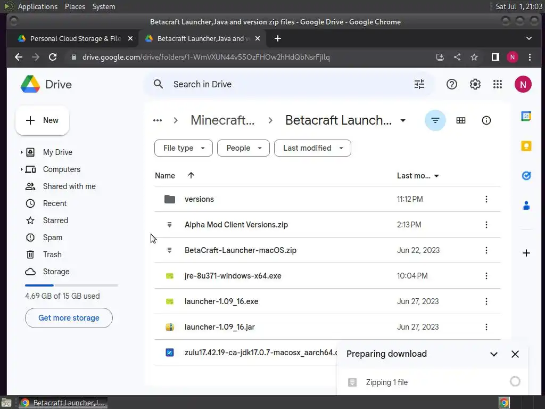This screenshot has height=409, width=545.
Task: Open more actions for Alpha Mod Client Versions.zip
Action: tap(486, 225)
